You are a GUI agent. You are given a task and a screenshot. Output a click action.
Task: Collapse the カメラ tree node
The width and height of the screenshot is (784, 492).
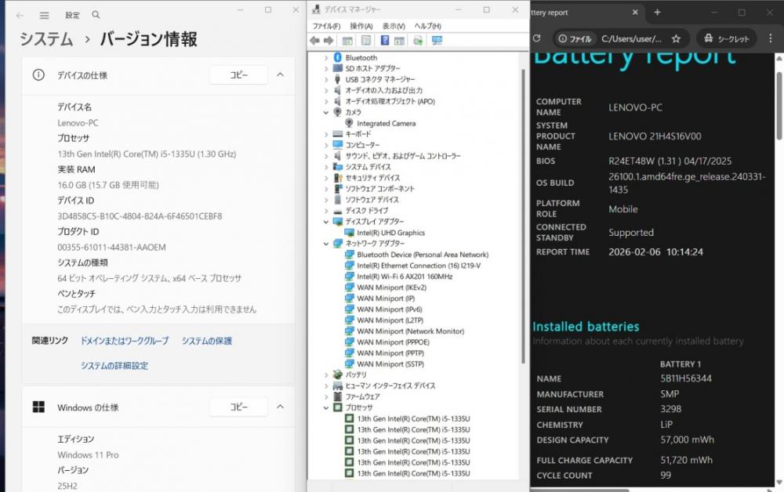point(326,112)
